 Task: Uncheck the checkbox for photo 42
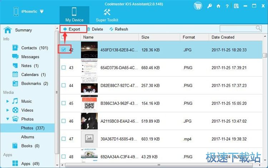[64, 50]
